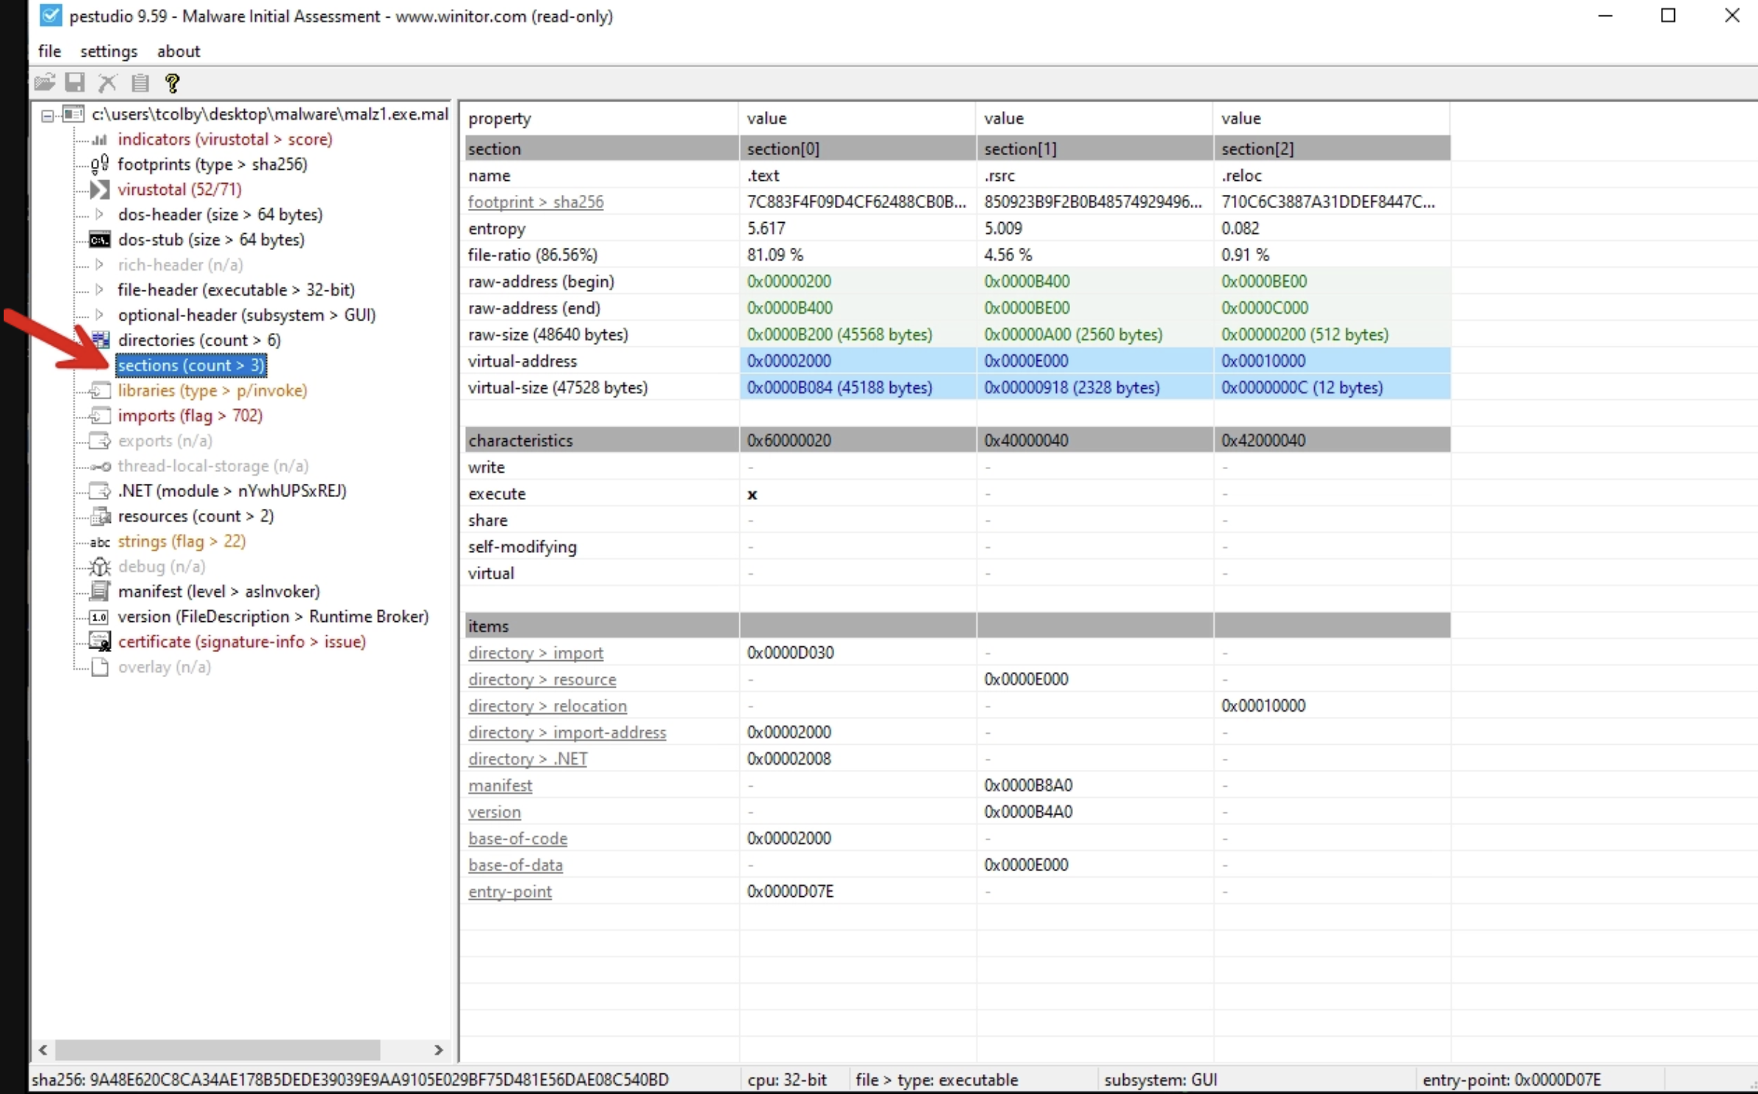Click the debug bug icon
The height and width of the screenshot is (1094, 1758).
point(99,566)
